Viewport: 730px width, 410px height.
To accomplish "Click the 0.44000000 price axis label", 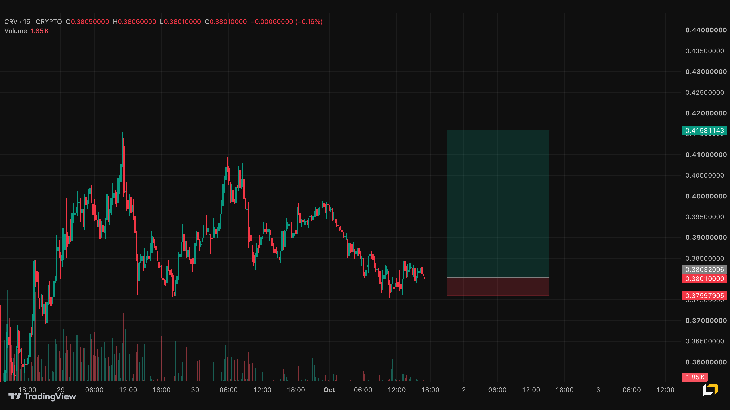I will (706, 30).
